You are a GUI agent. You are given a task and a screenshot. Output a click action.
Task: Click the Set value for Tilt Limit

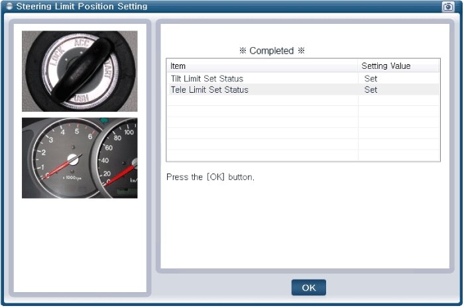(x=371, y=79)
